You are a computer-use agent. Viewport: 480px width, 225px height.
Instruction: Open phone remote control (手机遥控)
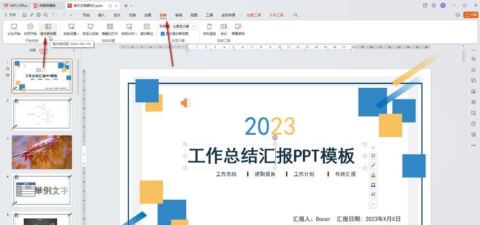coord(209,29)
